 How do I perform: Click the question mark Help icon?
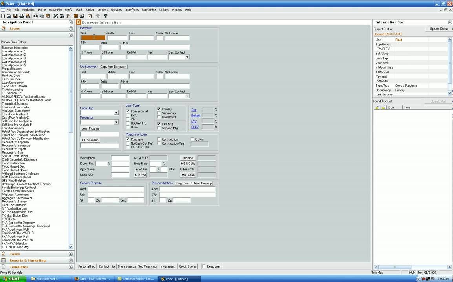click(106, 16)
